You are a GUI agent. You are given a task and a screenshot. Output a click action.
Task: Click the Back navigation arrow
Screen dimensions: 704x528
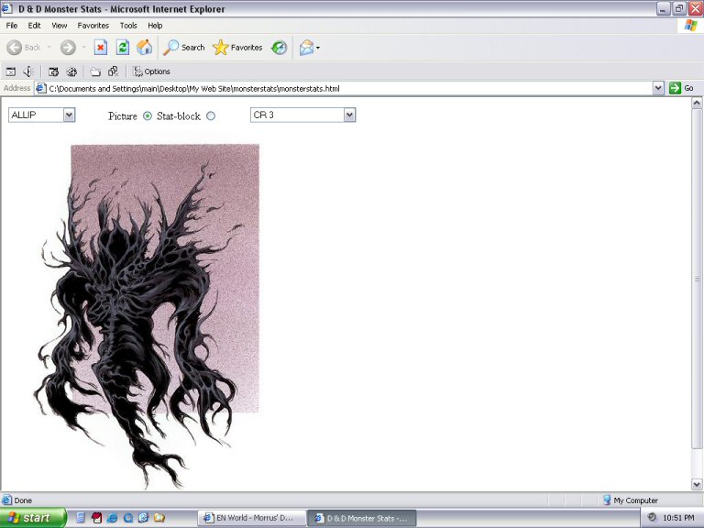(x=15, y=47)
